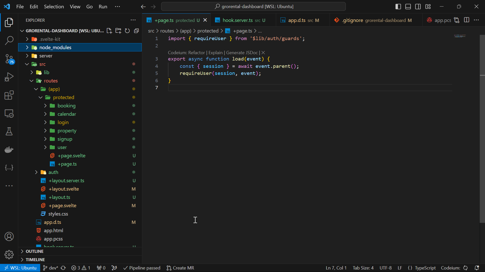This screenshot has height=272, width=485.
Task: Change TypeScript language mode
Action: 425,268
